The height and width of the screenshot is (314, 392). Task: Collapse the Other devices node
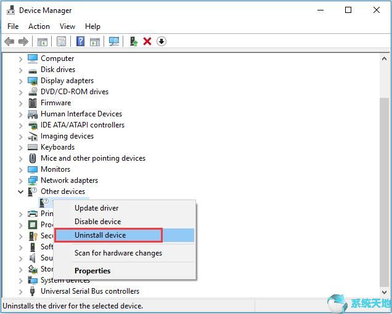[20, 192]
